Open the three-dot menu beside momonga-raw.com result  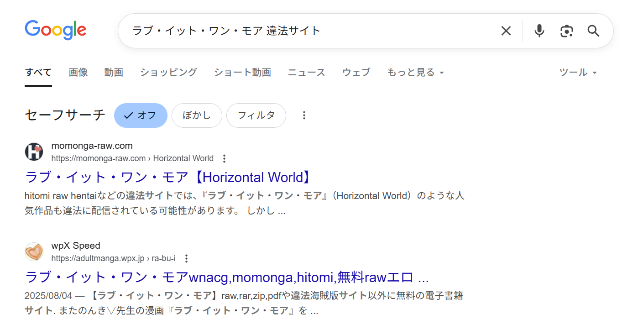pos(224,158)
